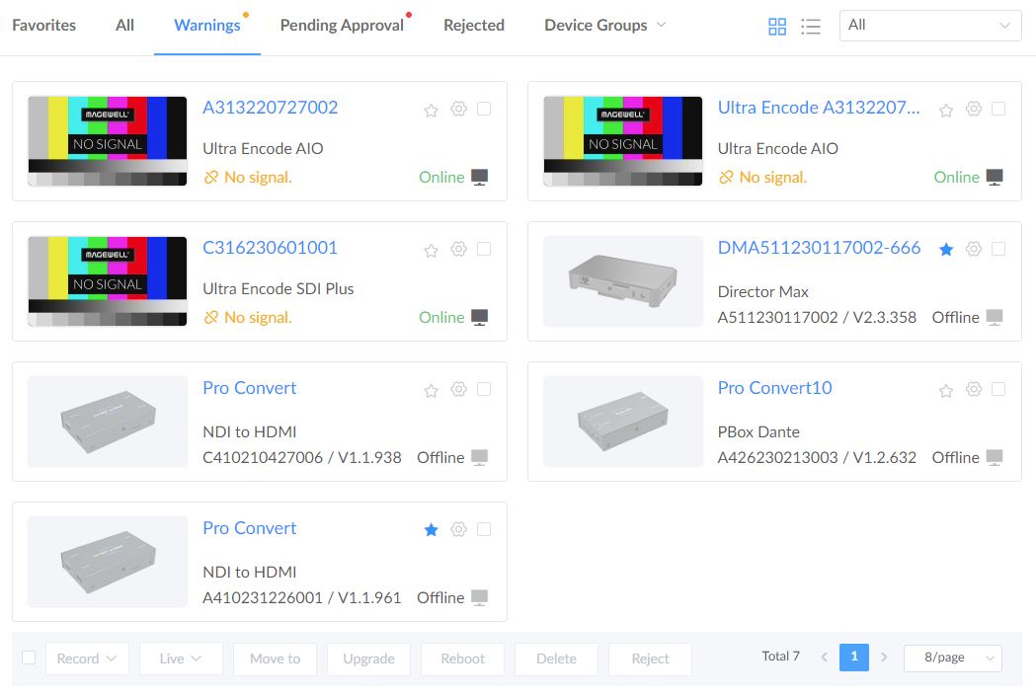Unstar the DMA511230117002-666 device
This screenshot has height=698, width=1036.
pyautogui.click(x=946, y=249)
